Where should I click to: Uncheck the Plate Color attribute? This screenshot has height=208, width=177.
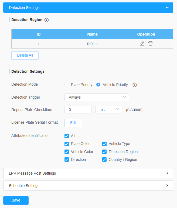67,144
